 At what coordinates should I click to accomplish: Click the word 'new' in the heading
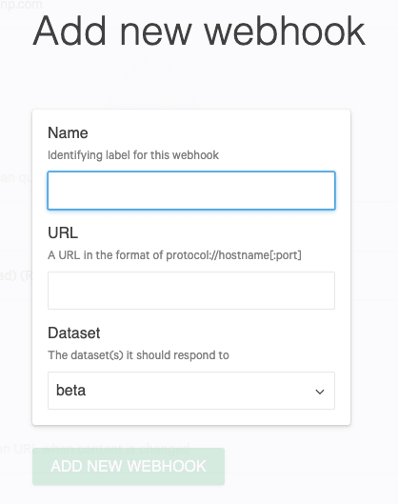click(156, 34)
